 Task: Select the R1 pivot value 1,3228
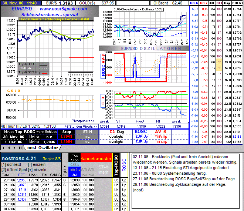point(160,126)
